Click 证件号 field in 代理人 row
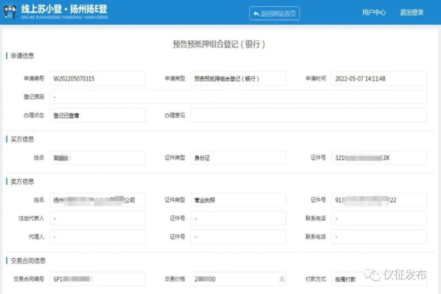Screen dimensions: 441x294 click(x=238, y=237)
